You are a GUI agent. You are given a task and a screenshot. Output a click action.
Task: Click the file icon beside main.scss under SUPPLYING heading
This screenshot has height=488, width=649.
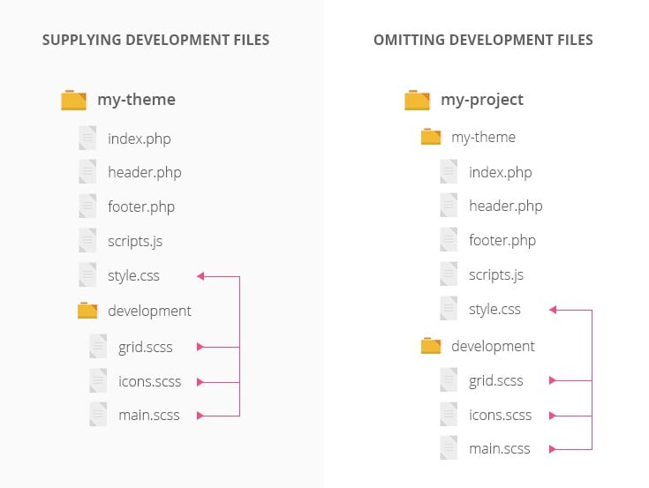point(98,415)
